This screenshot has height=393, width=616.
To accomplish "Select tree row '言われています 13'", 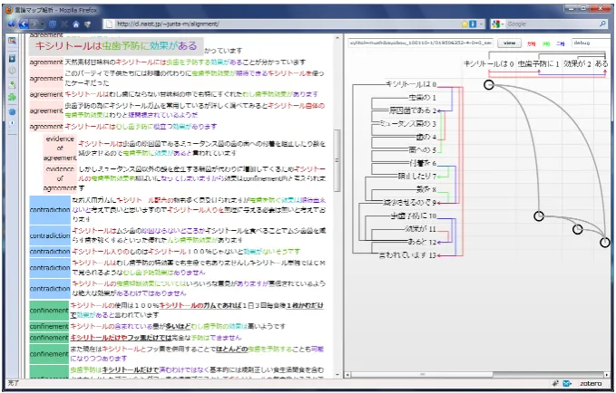I will (407, 255).
